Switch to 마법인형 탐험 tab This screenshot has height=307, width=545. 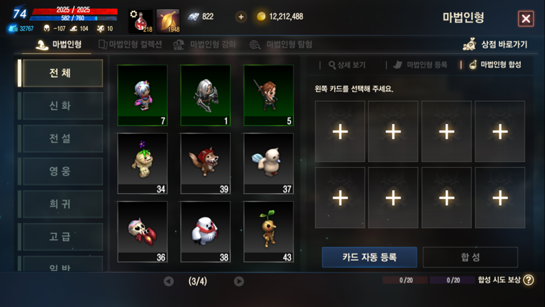[281, 44]
